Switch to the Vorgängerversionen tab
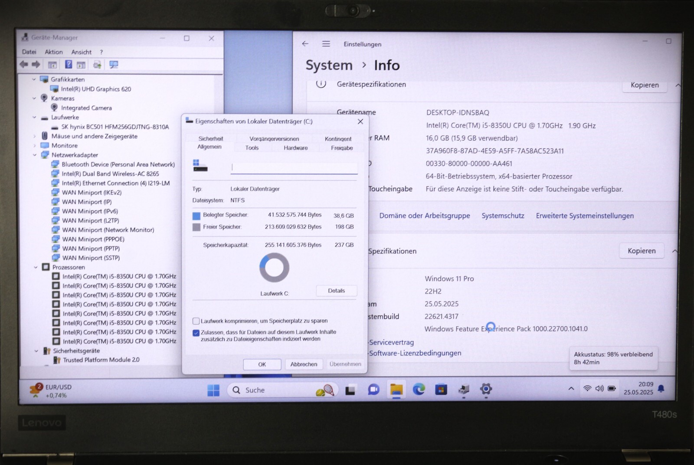The image size is (694, 465). [274, 139]
